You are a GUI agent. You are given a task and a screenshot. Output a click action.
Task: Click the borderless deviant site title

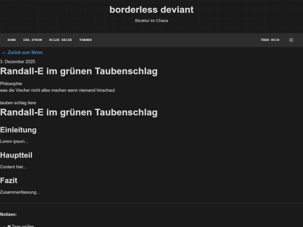(x=151, y=10)
